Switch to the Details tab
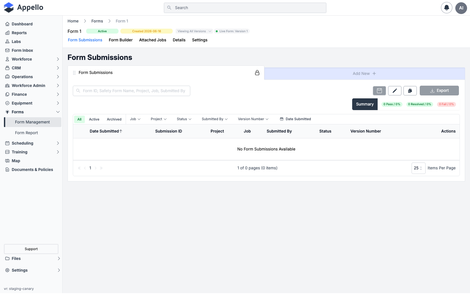Image resolution: width=470 pixels, height=299 pixels. [x=179, y=40]
